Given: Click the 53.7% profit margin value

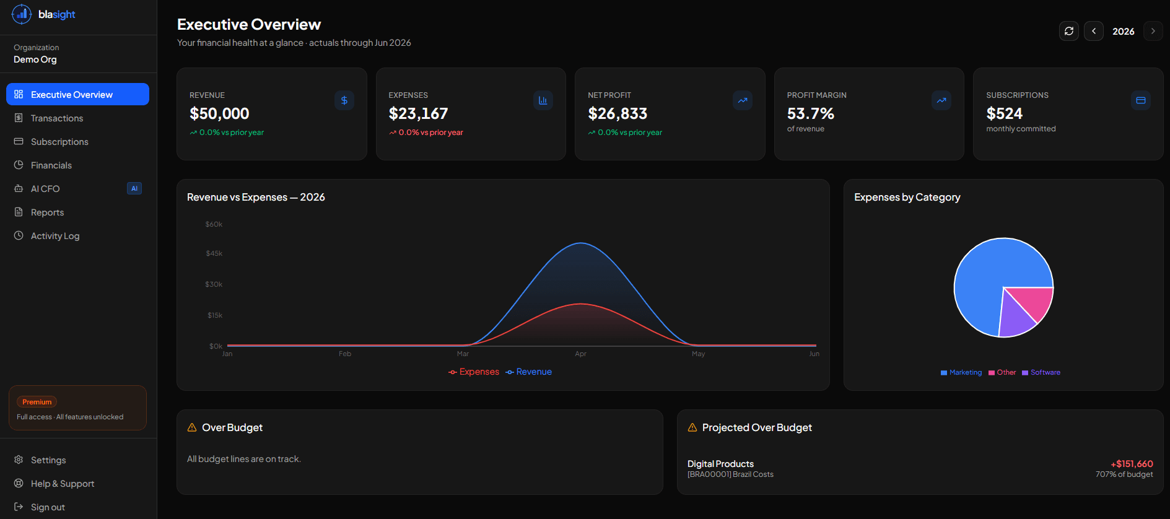Looking at the screenshot, I should click(811, 114).
